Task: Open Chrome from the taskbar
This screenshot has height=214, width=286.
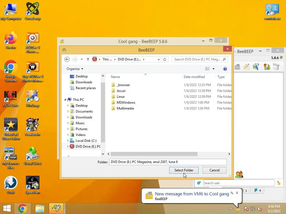Action: click(x=22, y=208)
